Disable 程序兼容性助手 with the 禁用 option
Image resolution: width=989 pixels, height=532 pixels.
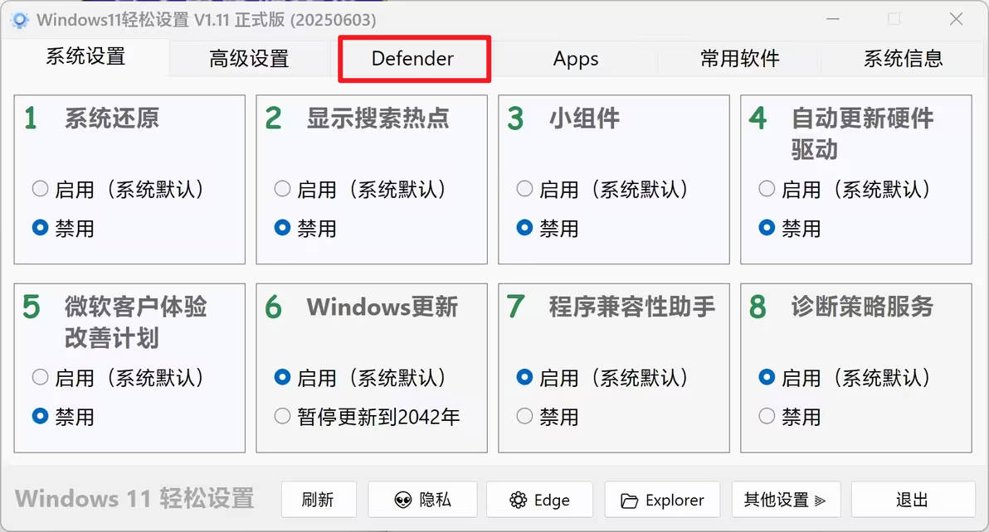point(524,416)
